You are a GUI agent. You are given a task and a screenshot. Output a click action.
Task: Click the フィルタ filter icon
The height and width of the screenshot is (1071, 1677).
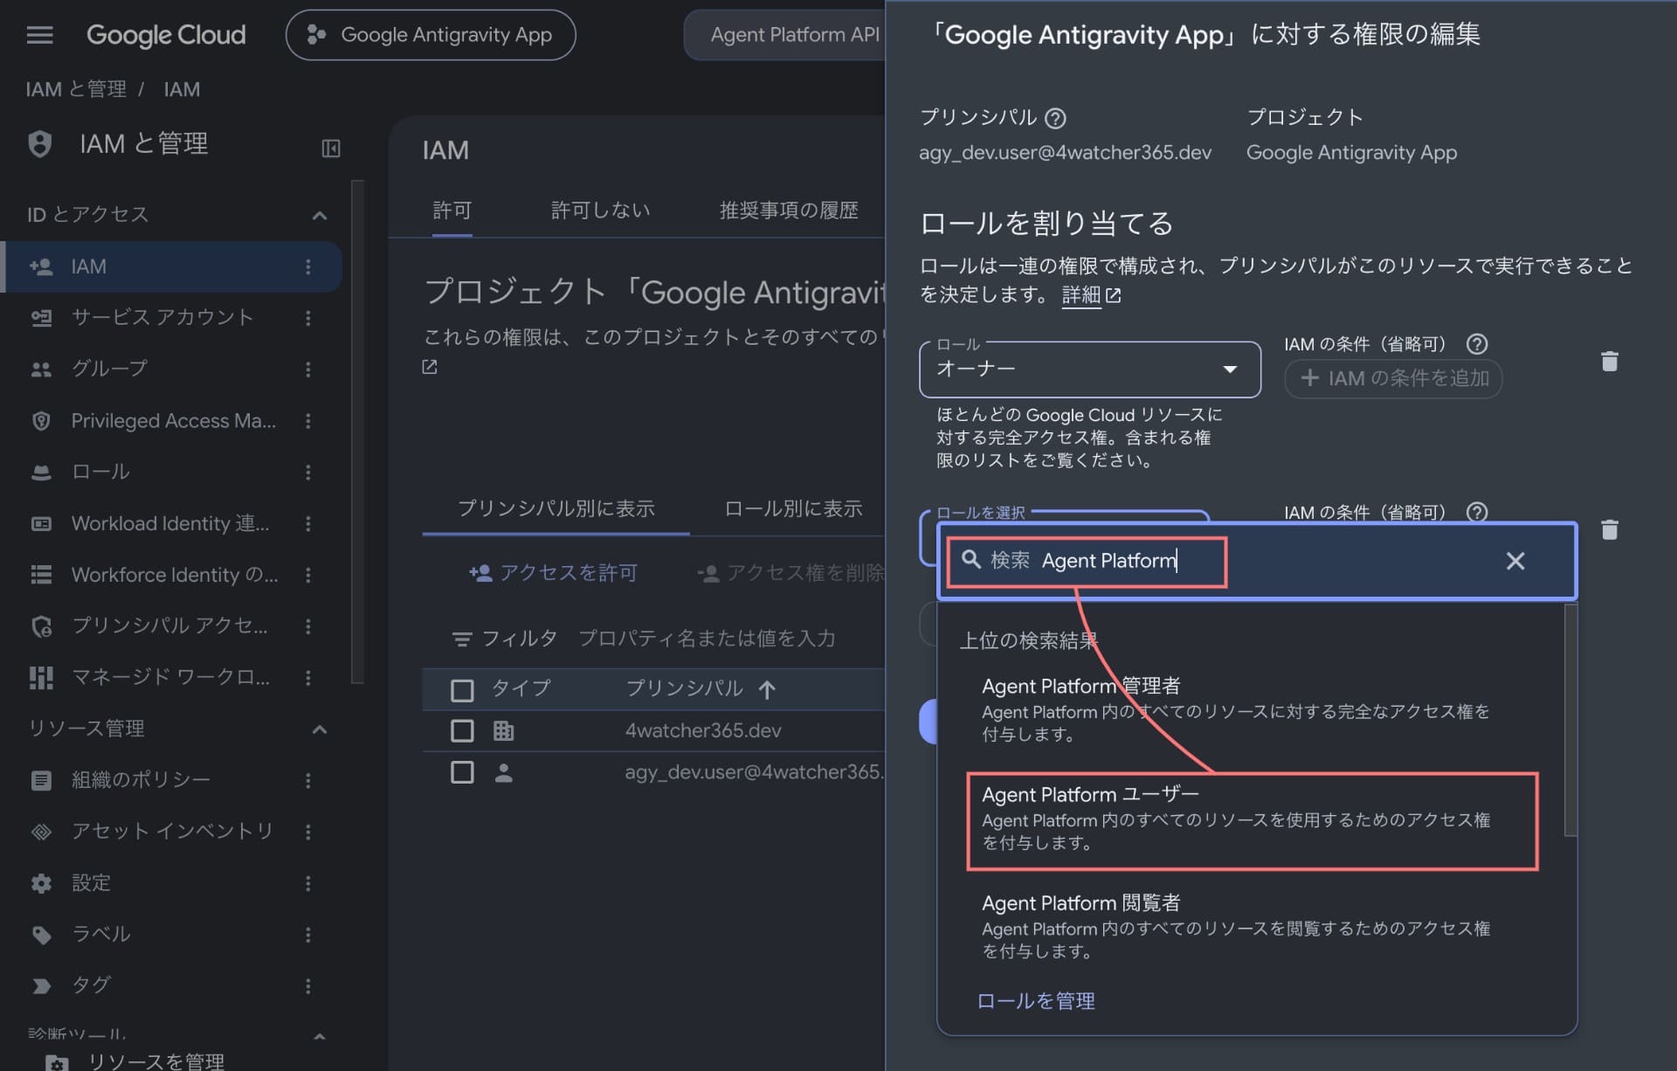pyautogui.click(x=462, y=639)
